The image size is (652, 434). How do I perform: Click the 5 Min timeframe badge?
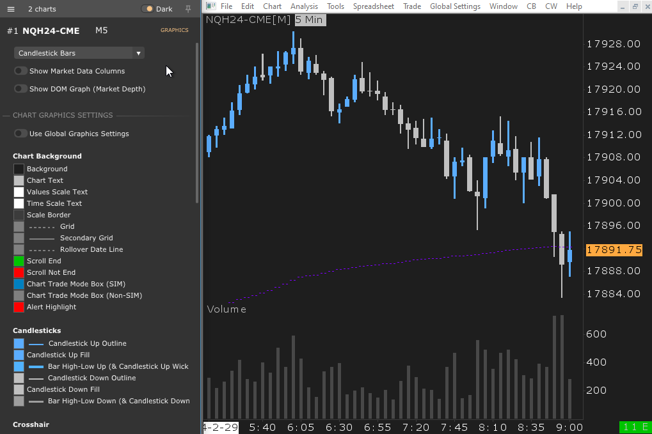tap(310, 20)
